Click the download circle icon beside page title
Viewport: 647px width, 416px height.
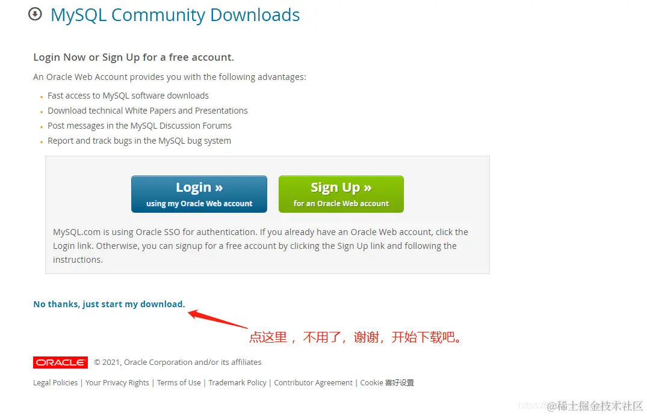tap(35, 14)
